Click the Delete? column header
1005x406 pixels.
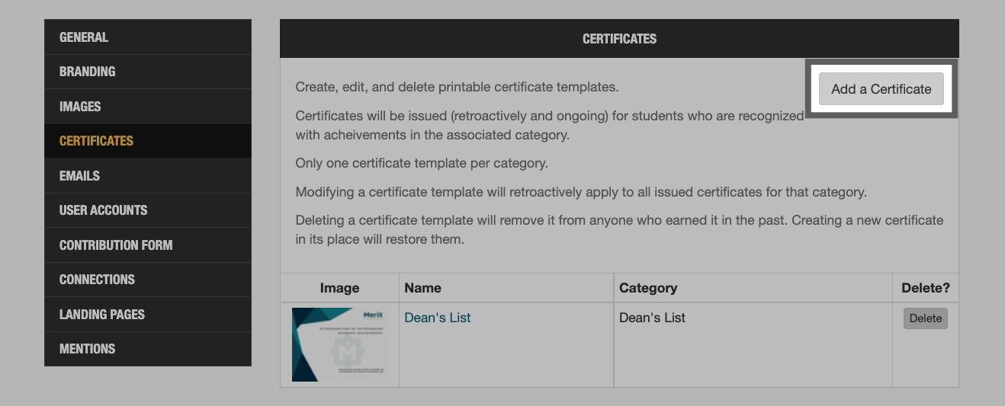coord(925,288)
